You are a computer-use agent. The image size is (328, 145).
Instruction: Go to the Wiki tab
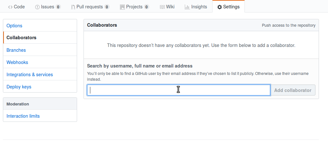pos(167,7)
